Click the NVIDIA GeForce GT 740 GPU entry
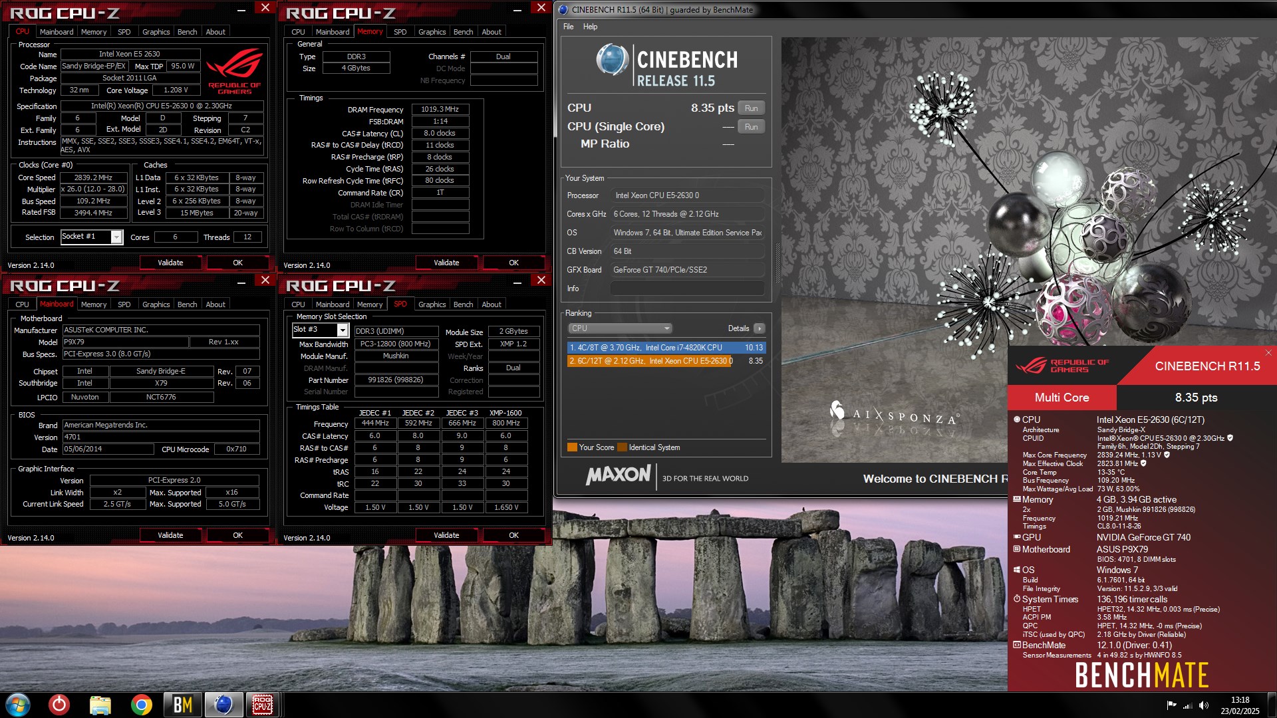Screen dimensions: 1277x718 click(1143, 537)
